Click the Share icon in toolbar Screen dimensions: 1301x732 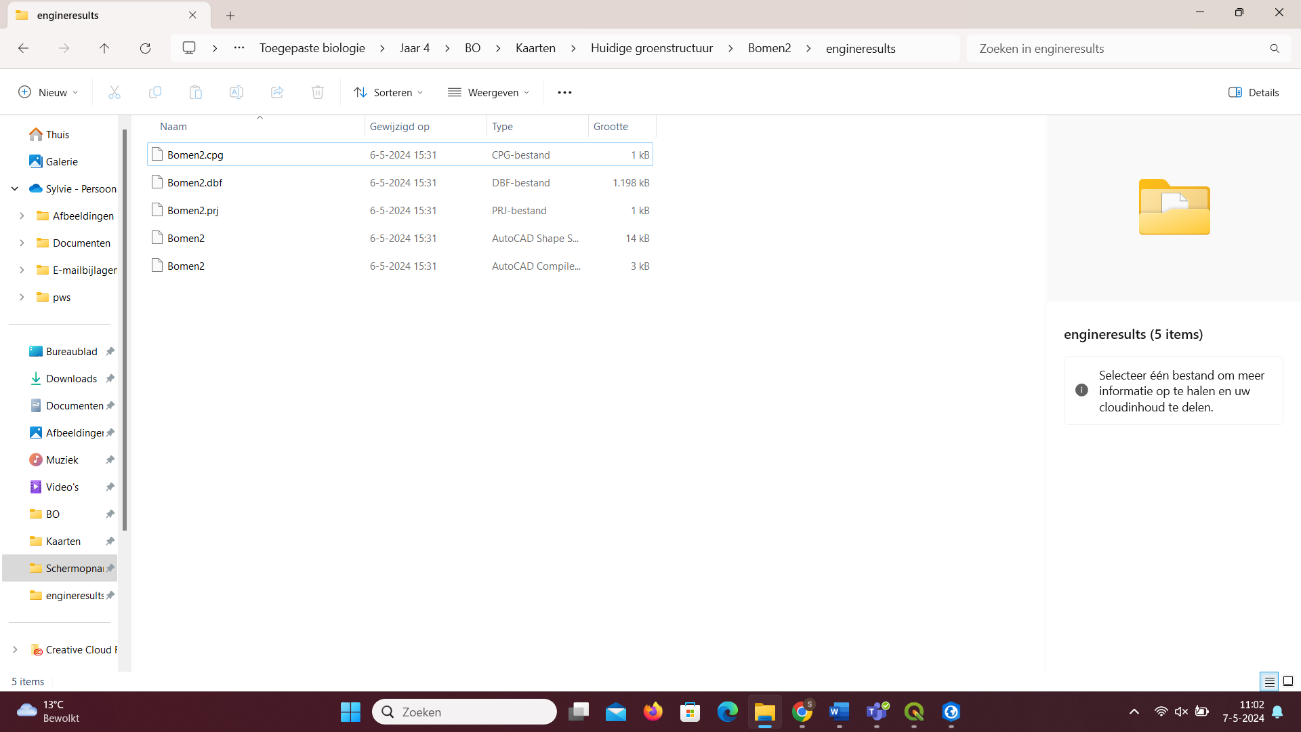276,92
